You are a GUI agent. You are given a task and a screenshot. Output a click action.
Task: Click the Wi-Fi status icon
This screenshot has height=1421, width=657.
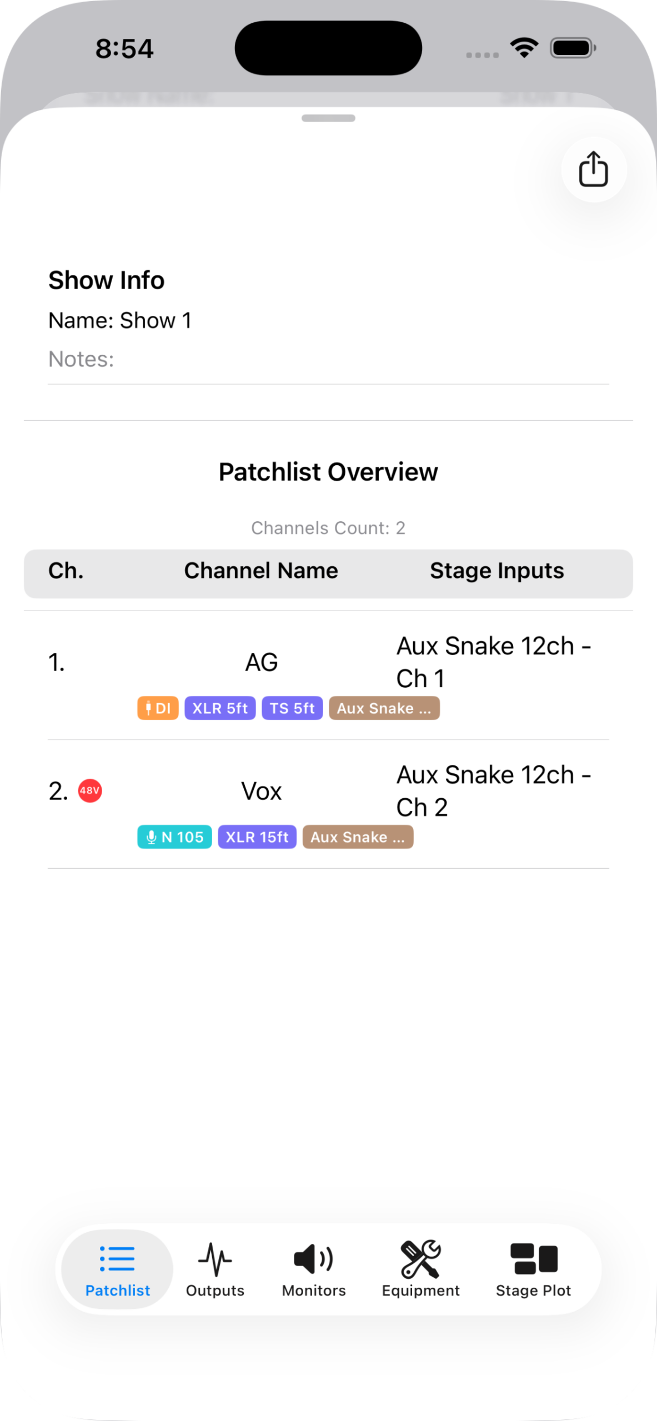(x=524, y=48)
